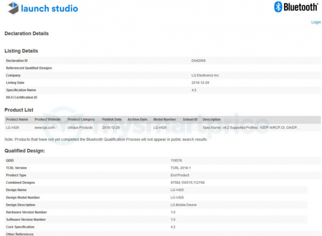322x236 pixels.
Task: Select the Product Name column header
Action: [x=17, y=120]
